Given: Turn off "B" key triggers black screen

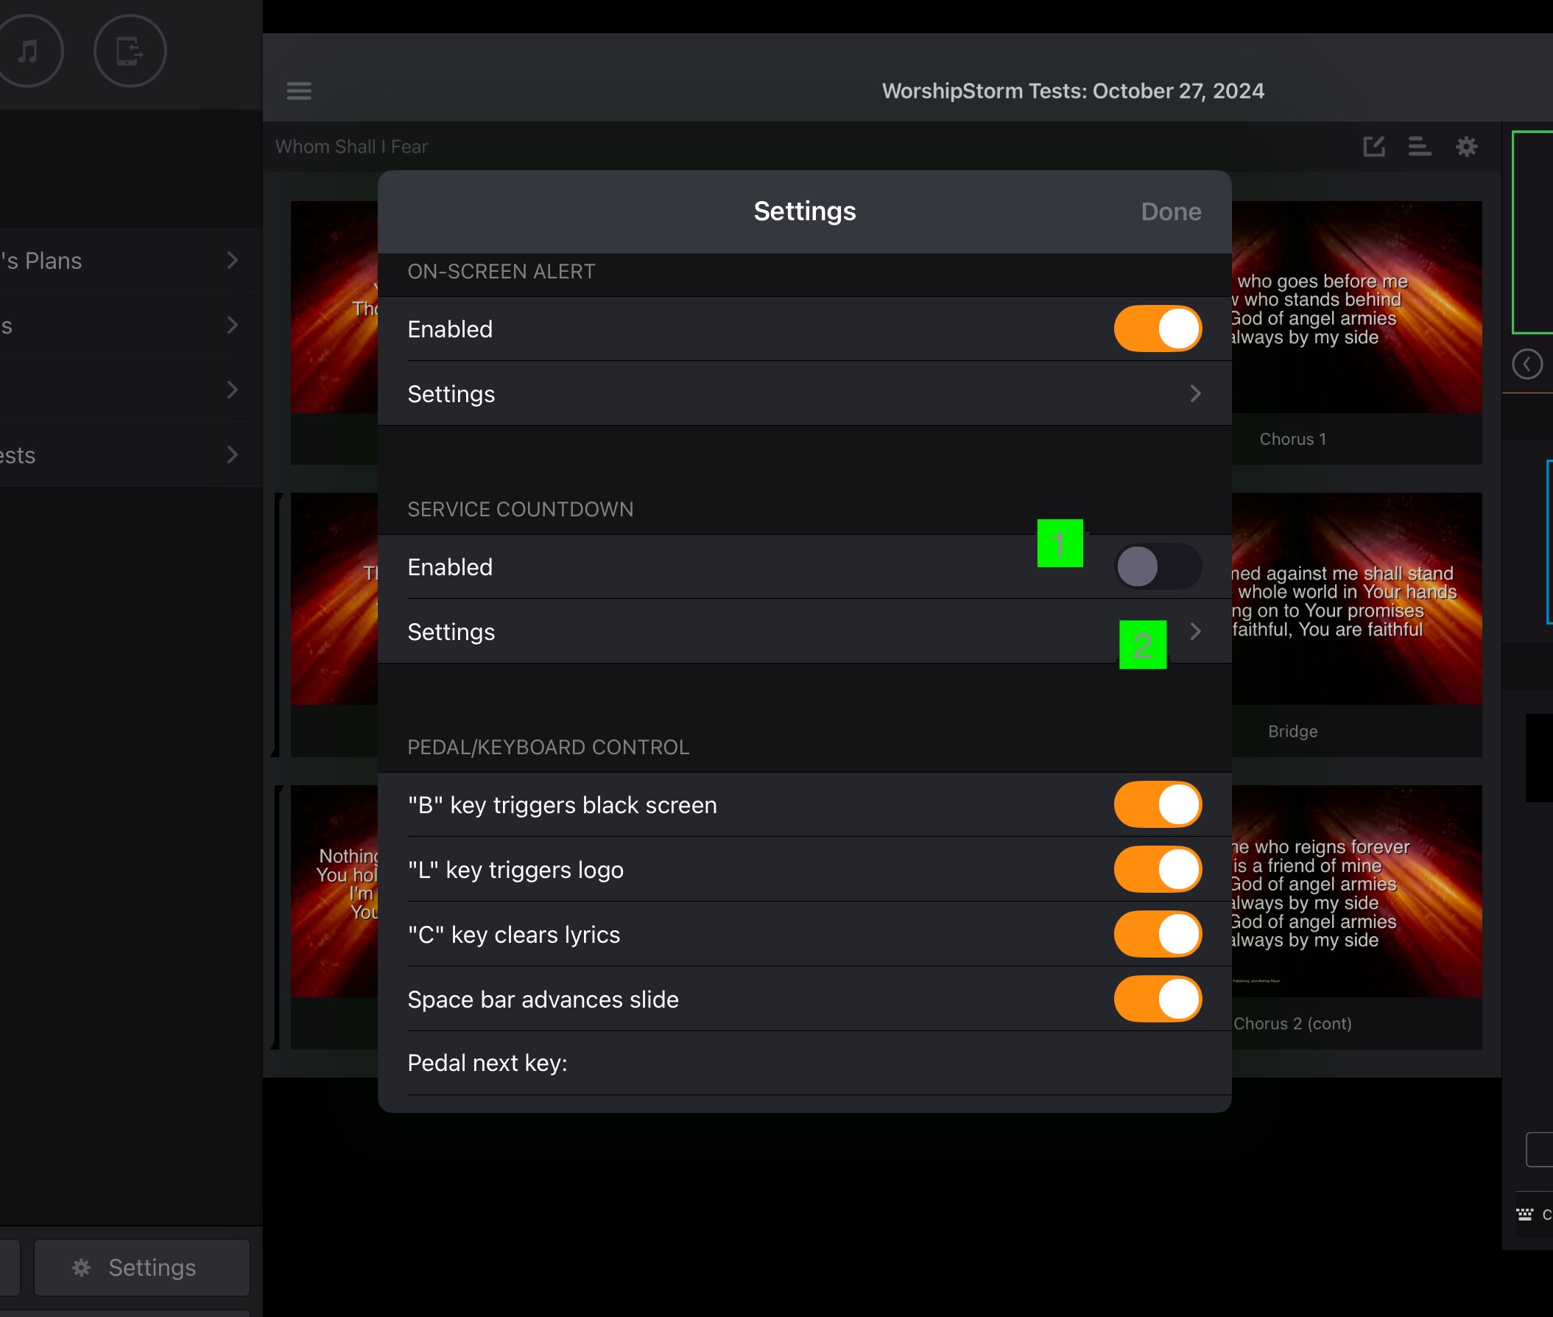Looking at the screenshot, I should (1158, 805).
